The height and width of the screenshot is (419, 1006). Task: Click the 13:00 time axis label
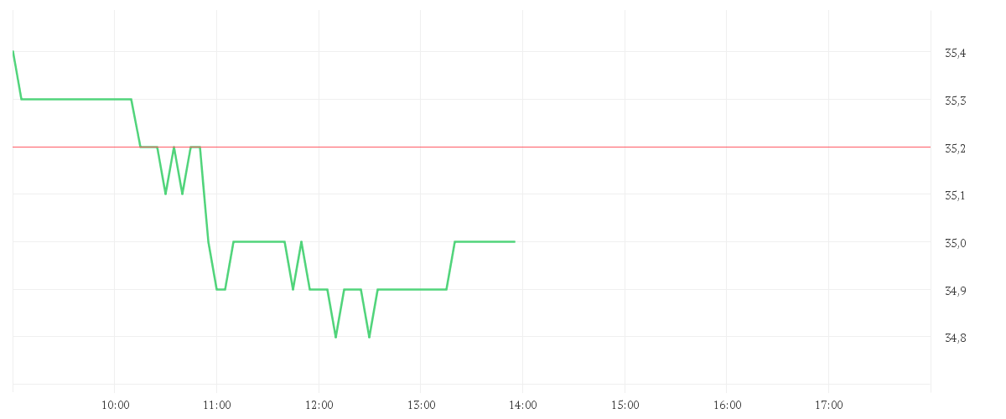[421, 406]
